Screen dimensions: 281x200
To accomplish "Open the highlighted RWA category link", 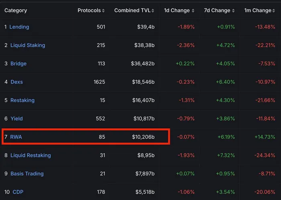I will click(x=16, y=137).
